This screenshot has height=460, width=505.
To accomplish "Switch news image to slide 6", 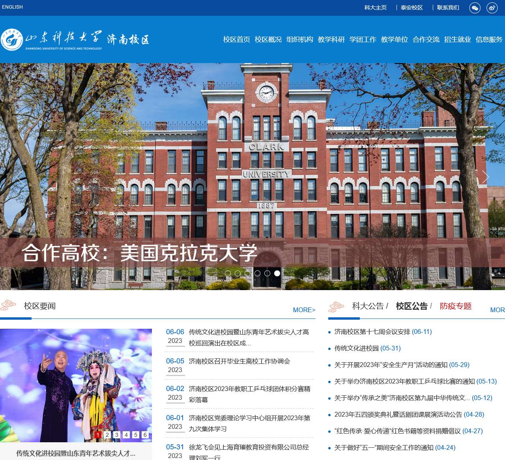I will [x=145, y=435].
